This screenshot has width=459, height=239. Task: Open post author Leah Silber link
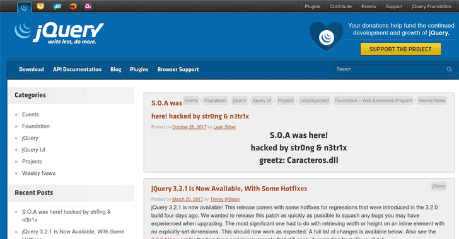[x=224, y=127]
